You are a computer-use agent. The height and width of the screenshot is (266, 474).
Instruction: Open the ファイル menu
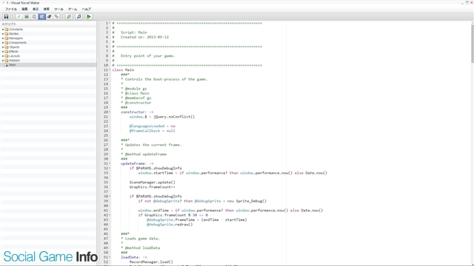tap(11, 9)
